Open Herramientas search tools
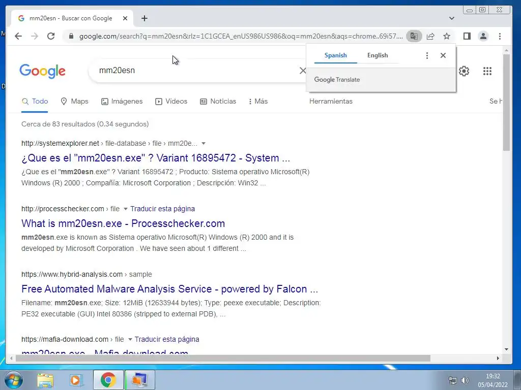 tap(331, 102)
